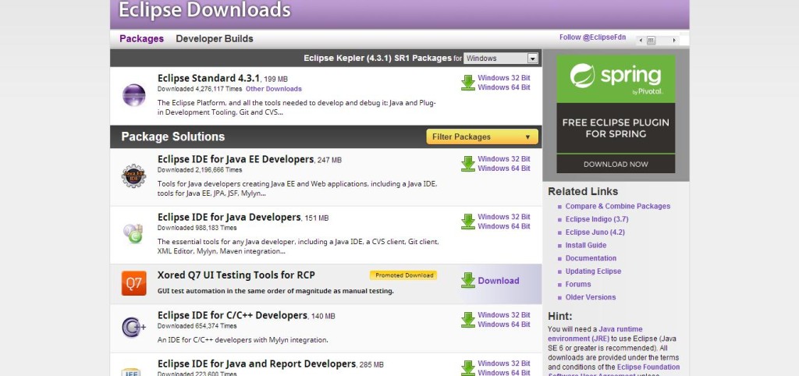The image size is (799, 376).
Task: Download Java EE Developers Windows 32 Bit
Action: click(x=504, y=159)
